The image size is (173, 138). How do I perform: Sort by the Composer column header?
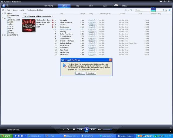pos(122,14)
